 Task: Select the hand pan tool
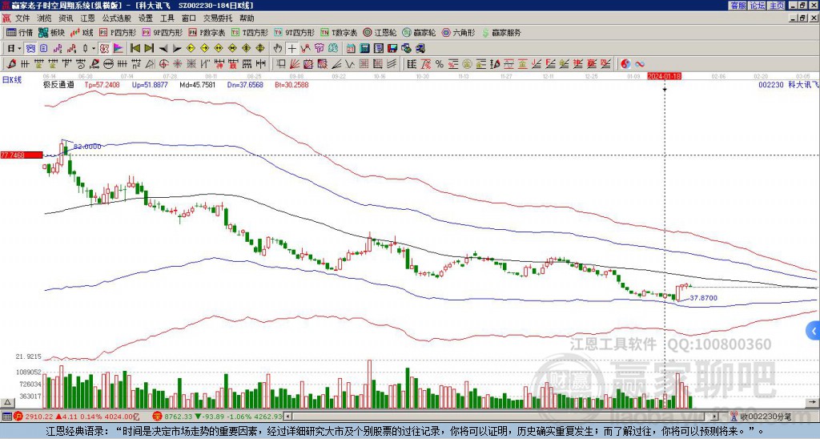coord(278,48)
